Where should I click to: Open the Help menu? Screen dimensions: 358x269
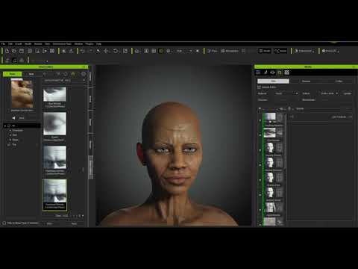tap(98, 44)
